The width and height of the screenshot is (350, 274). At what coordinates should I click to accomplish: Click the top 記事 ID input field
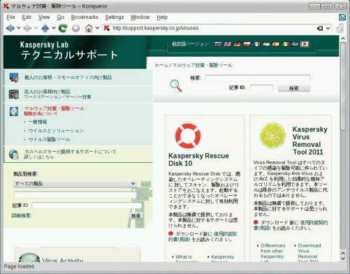coord(261,88)
